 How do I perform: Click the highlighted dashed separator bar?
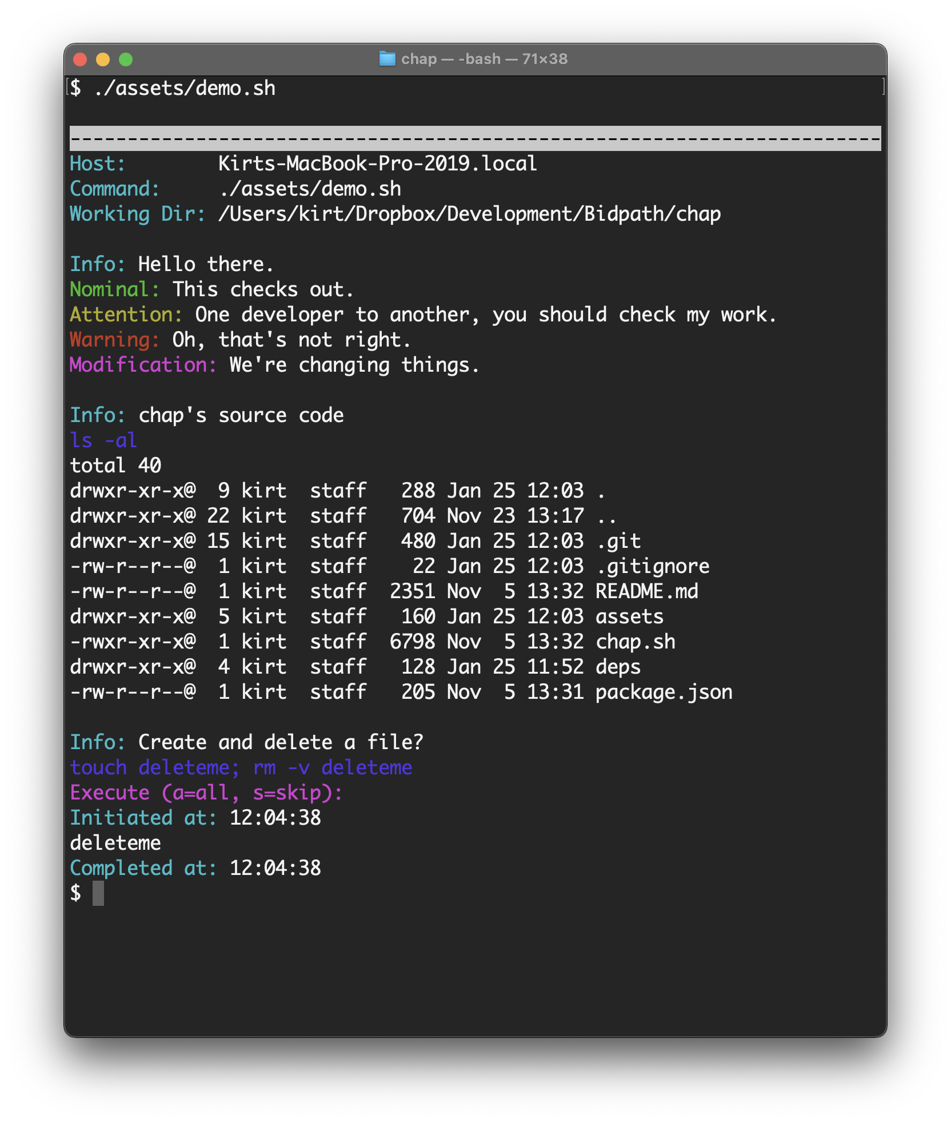(476, 138)
